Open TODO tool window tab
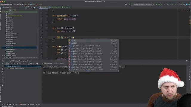Image resolution: width=191 pixels, height=107 pixels. [15, 104]
